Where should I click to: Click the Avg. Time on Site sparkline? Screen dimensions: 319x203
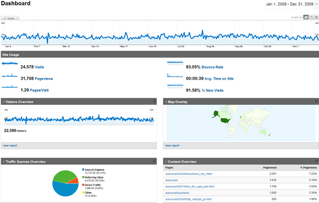[175, 75]
